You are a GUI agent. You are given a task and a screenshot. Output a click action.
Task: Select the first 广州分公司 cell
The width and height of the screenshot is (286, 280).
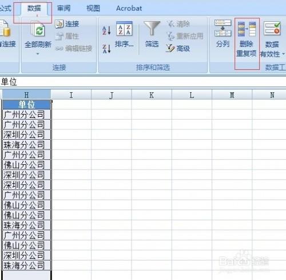27,115
